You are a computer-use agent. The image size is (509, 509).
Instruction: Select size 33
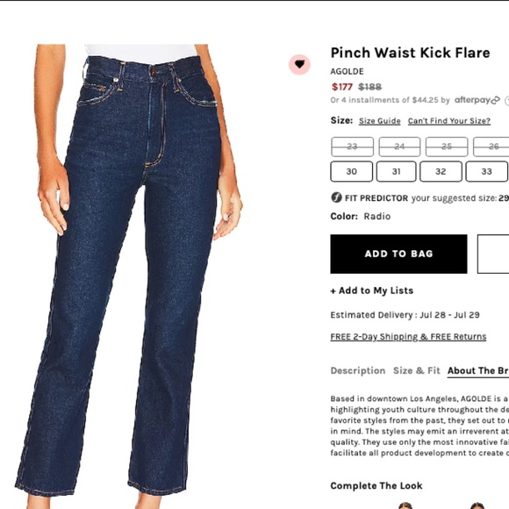486,171
